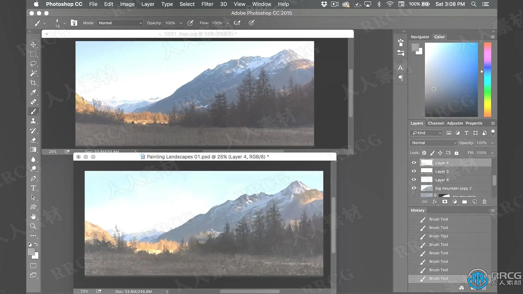Click the hue slider in Color panel
The height and width of the screenshot is (294, 523).
[x=487, y=79]
